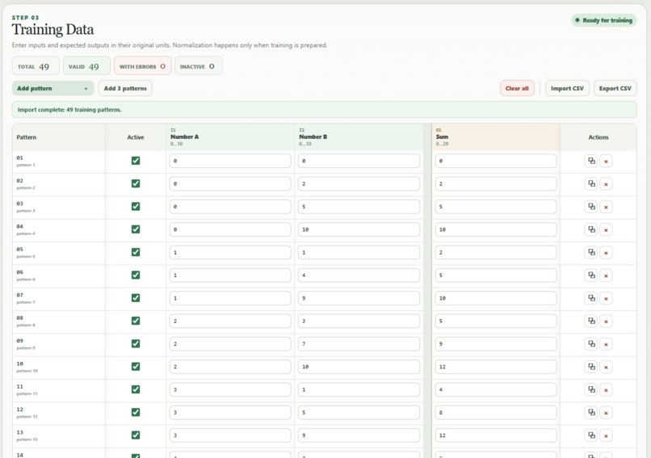Viewport: 651px width, 458px height.
Task: Click the Number B column header
Action: (x=359, y=137)
